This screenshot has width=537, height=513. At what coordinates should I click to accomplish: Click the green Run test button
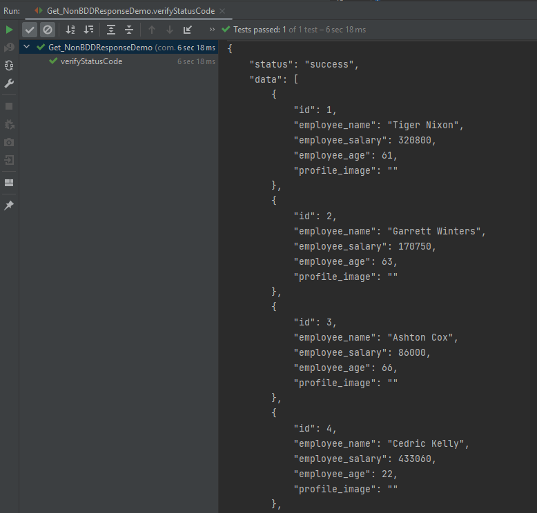point(9,30)
